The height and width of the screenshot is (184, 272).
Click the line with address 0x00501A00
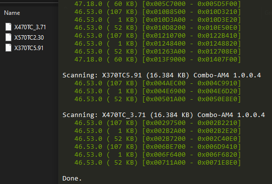157,99
